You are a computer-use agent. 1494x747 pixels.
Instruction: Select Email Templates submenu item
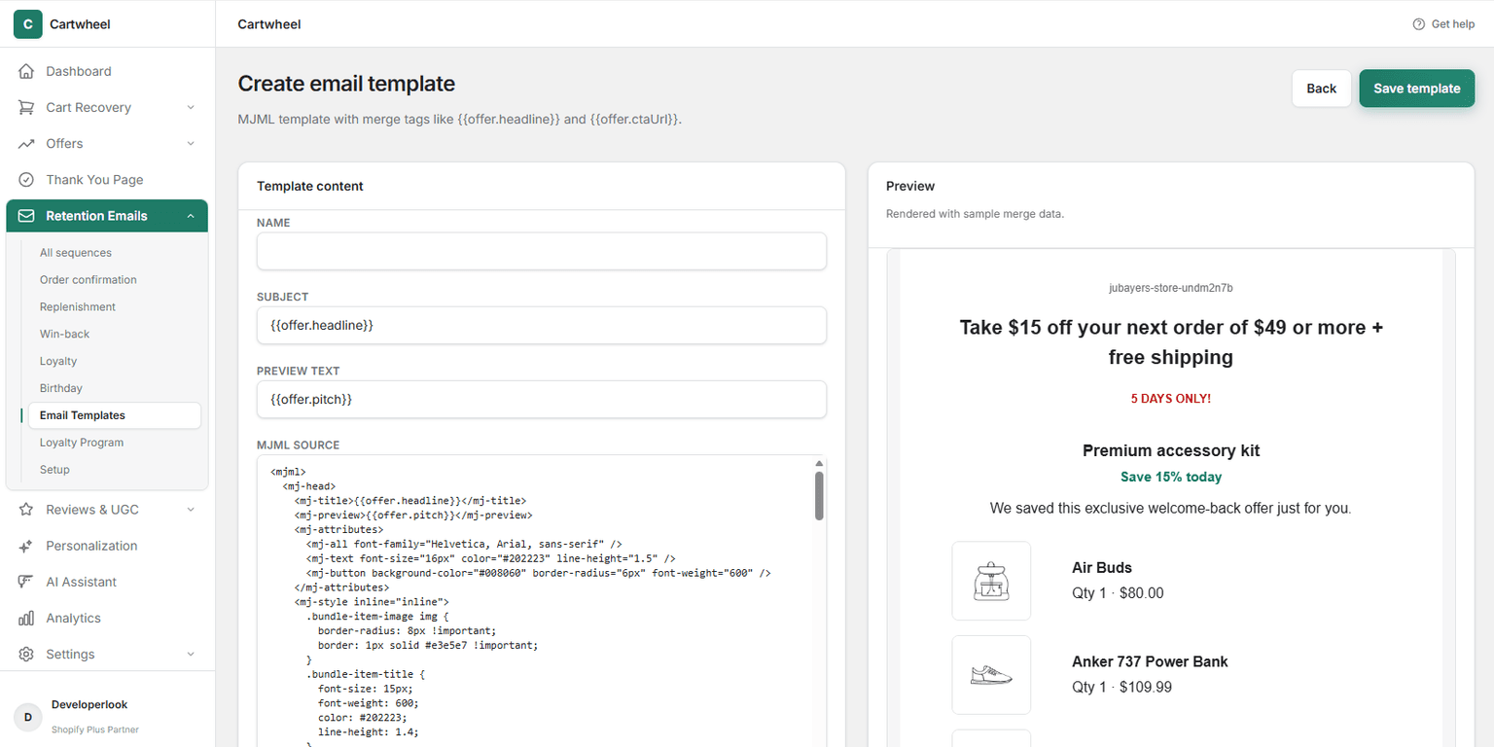point(115,415)
